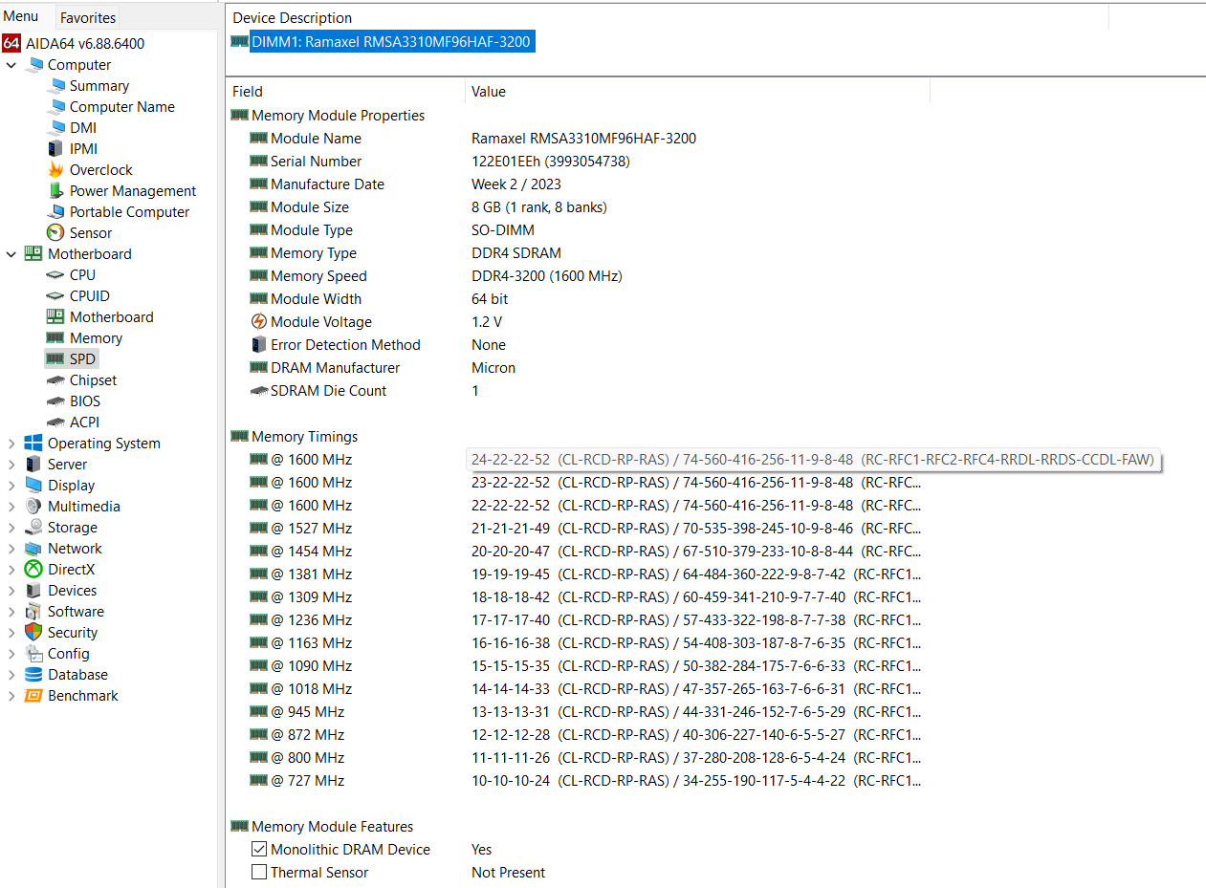Open the CPUID chip icon

(x=55, y=295)
